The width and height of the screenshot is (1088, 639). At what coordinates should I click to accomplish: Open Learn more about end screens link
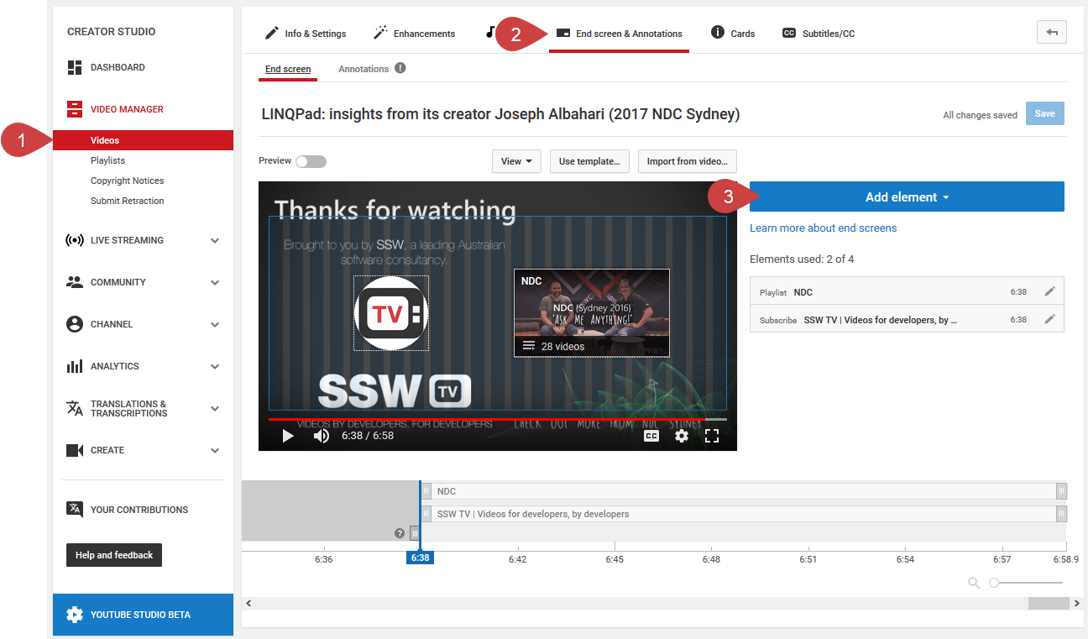[x=823, y=228]
